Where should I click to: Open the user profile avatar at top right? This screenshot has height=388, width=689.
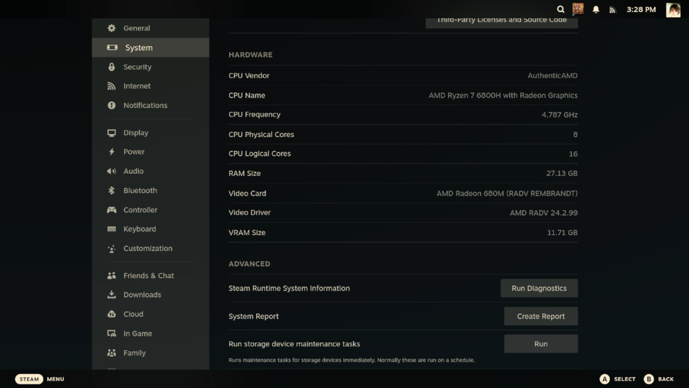(673, 10)
